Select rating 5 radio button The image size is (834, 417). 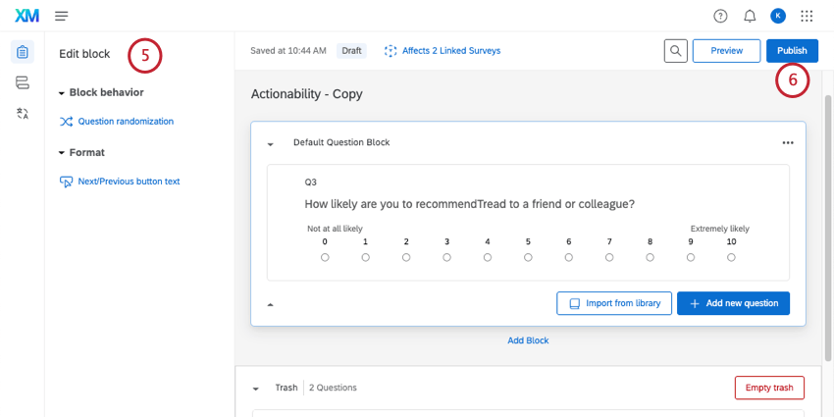click(528, 257)
